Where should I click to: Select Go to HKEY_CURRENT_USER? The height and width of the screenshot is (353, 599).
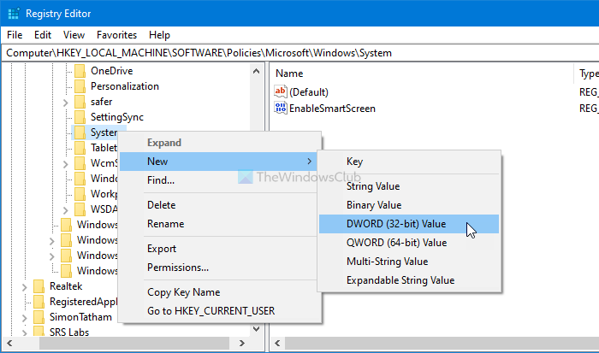tap(220, 310)
